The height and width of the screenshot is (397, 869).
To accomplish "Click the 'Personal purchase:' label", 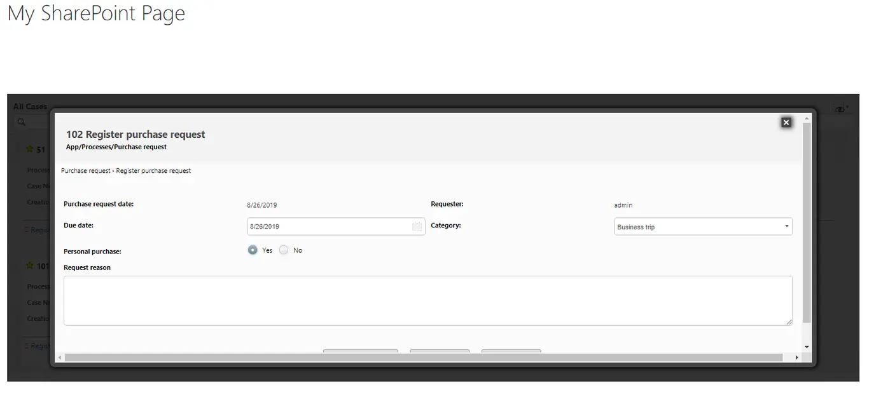I will (x=92, y=252).
